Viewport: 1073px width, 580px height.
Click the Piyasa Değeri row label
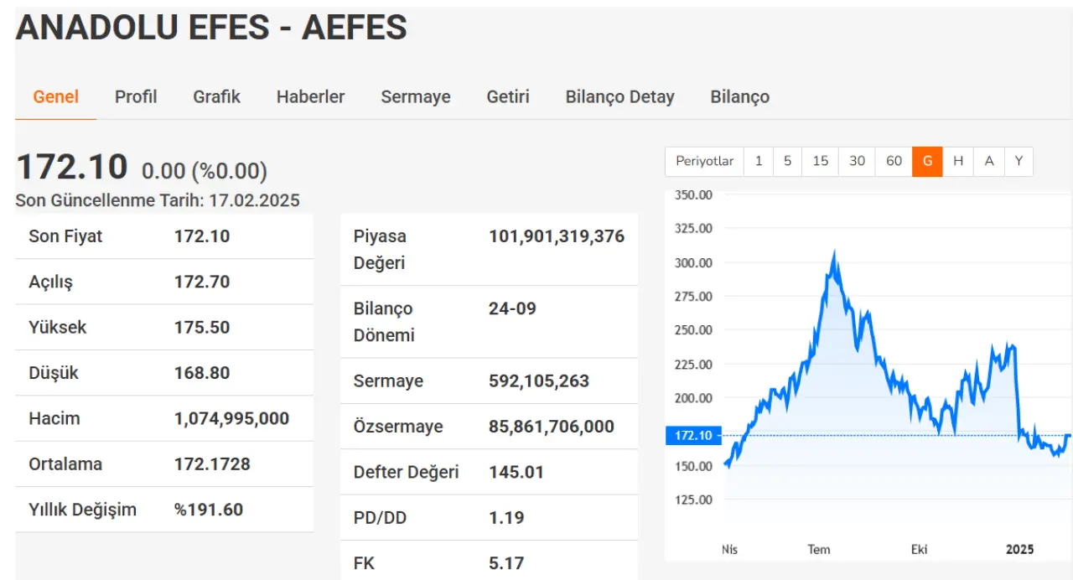point(380,250)
